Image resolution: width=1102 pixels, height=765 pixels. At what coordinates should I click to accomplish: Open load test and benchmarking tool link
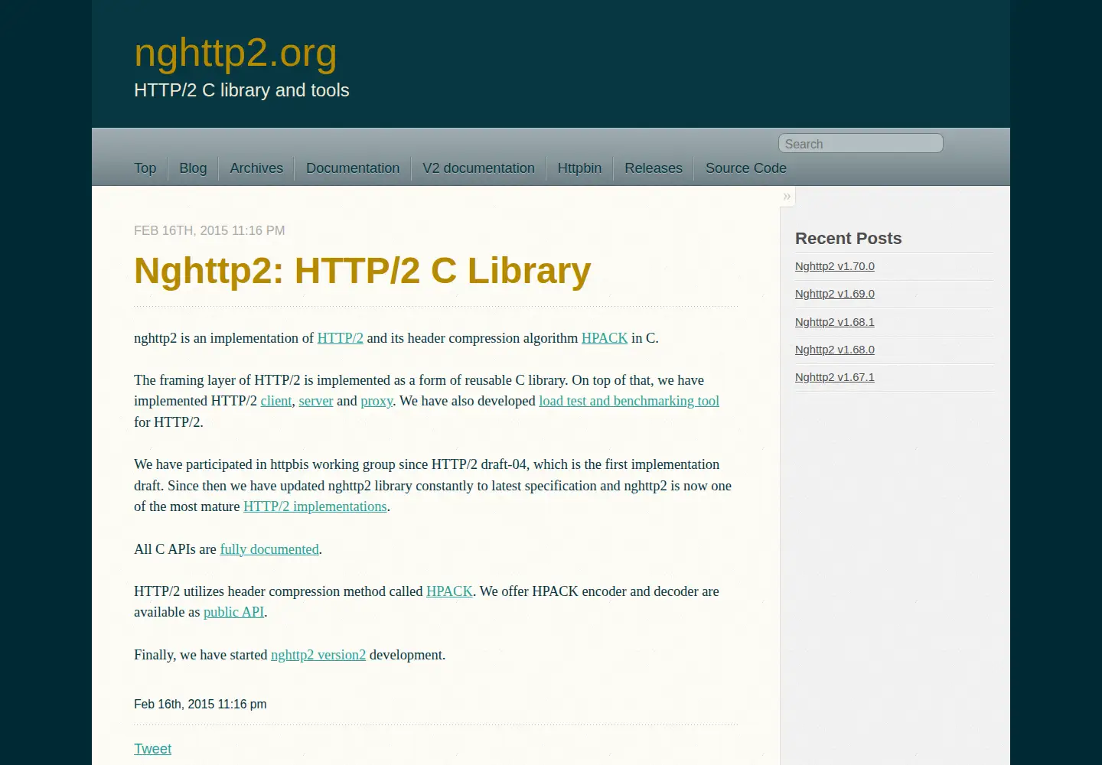629,401
